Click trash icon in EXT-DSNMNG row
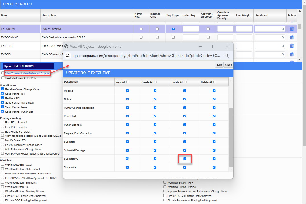 point(292,37)
